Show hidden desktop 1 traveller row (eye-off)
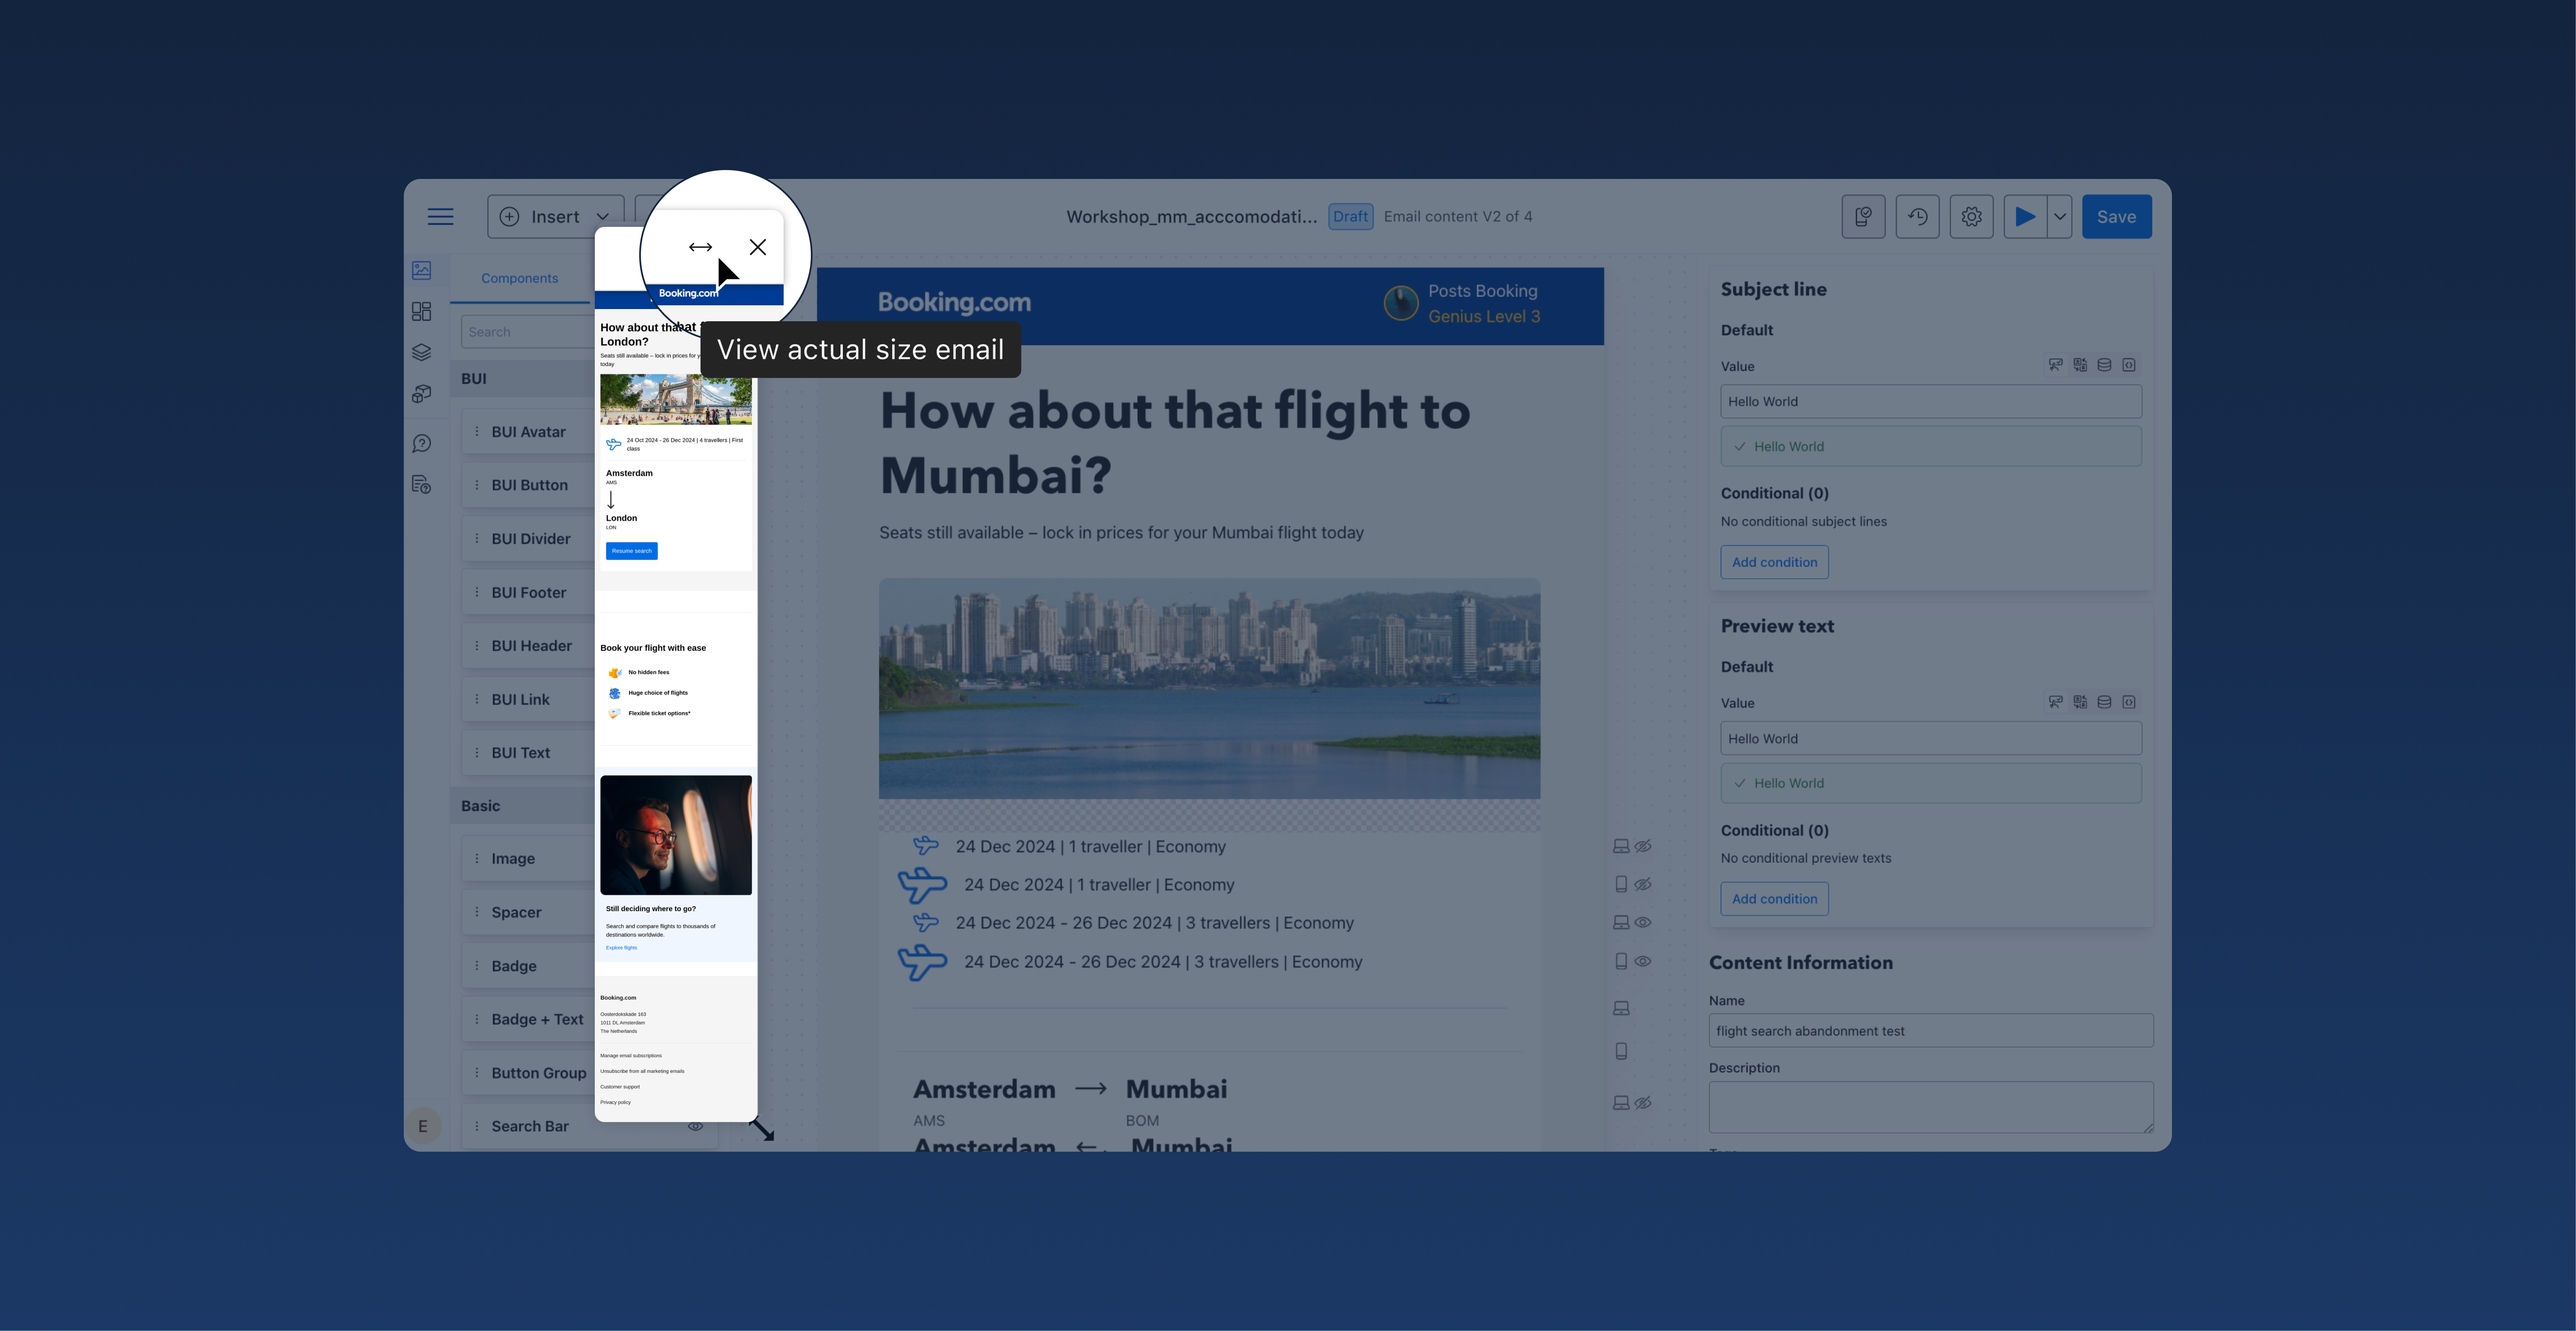This screenshot has height=1331, width=2576. tap(1643, 846)
